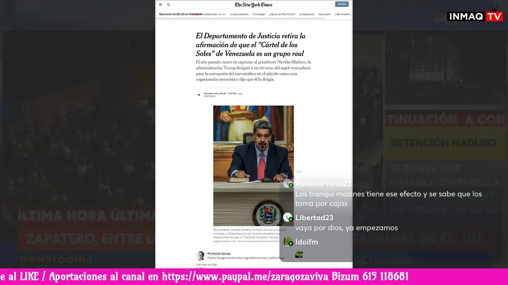Click the INMAQ TV channel logo
508x285 pixels.
[475, 16]
